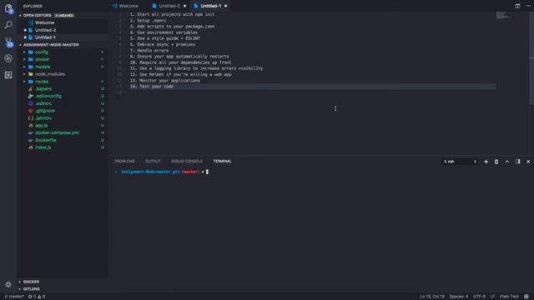Open the 1: zsh terminal selector dropdown
The image size is (534, 300).
click(x=460, y=162)
